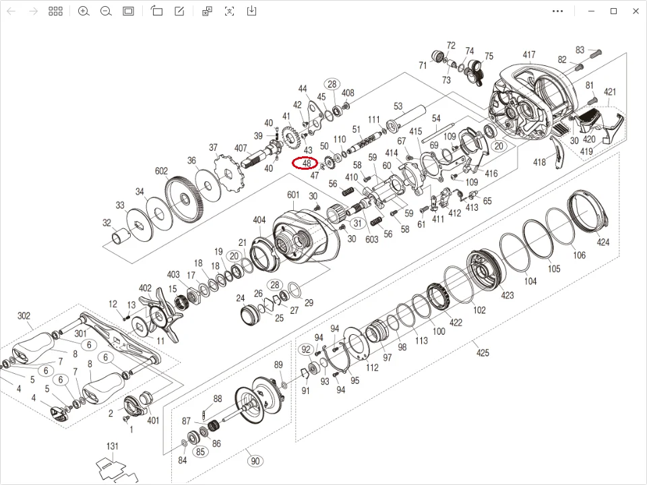647x485 pixels.
Task: Click part label 404
Action: pos(259,220)
